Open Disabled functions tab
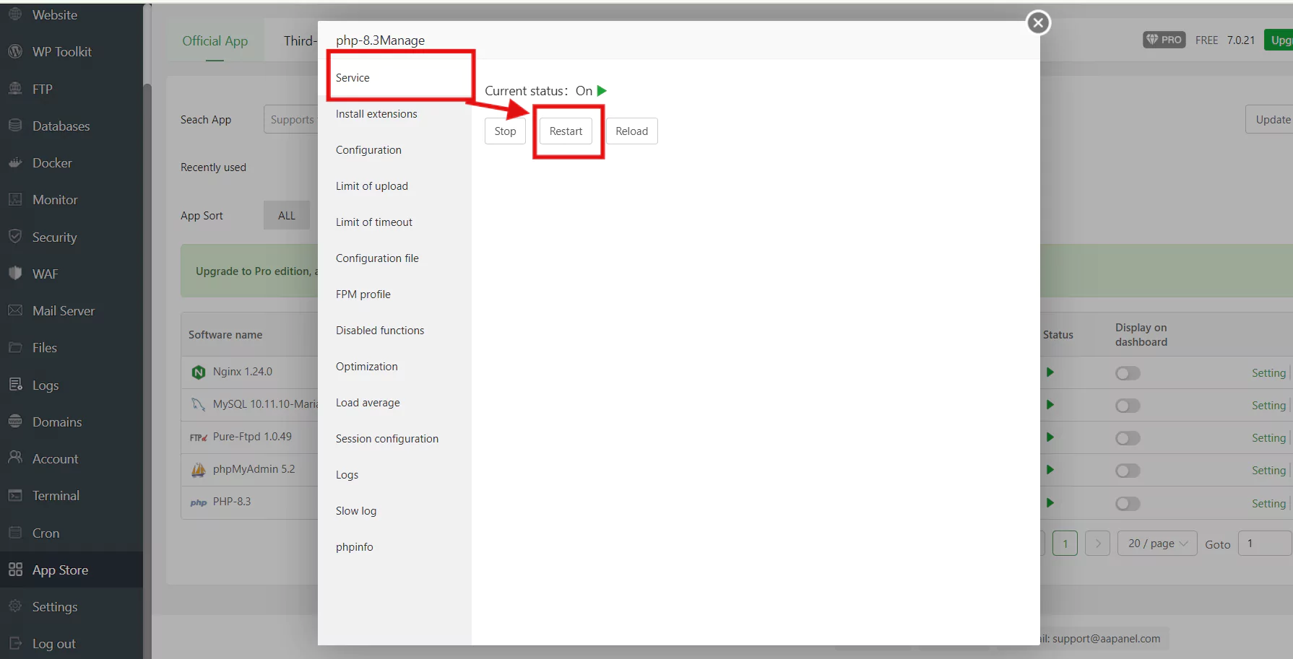 [394, 330]
